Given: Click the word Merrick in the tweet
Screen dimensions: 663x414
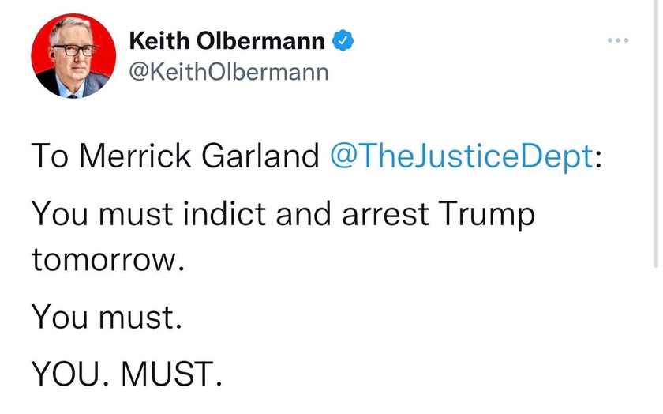Looking at the screenshot, I should point(135,156).
